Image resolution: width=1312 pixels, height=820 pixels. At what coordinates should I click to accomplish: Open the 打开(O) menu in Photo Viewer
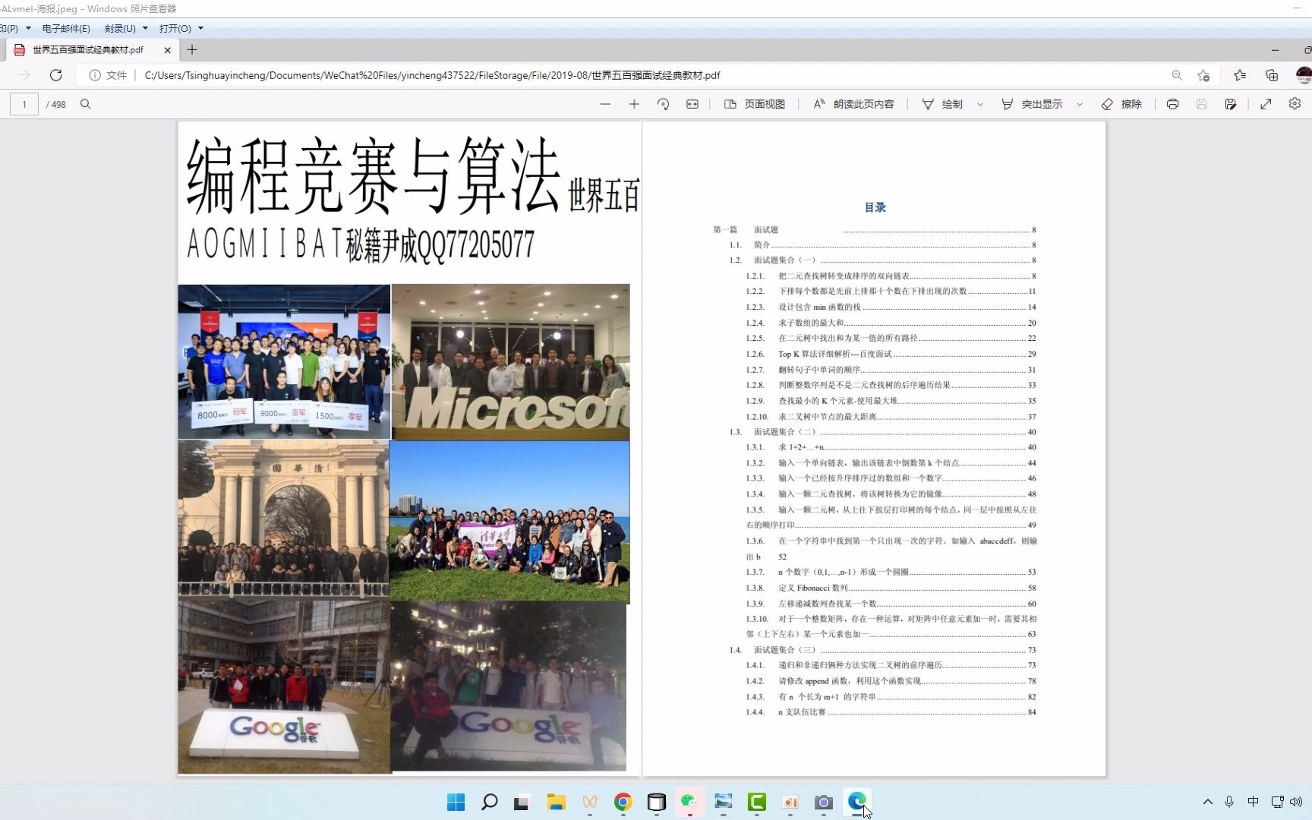[x=175, y=28]
